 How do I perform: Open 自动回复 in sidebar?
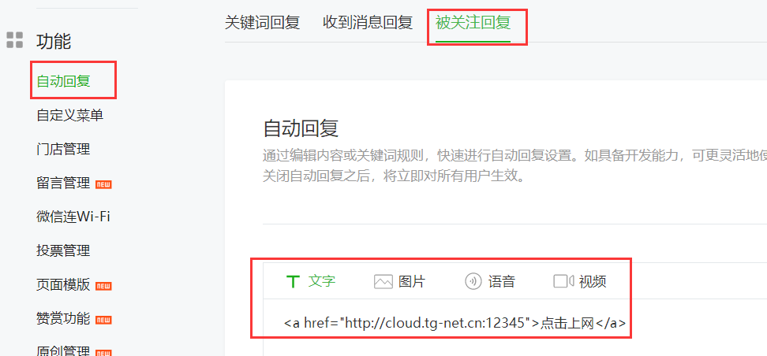tap(64, 81)
